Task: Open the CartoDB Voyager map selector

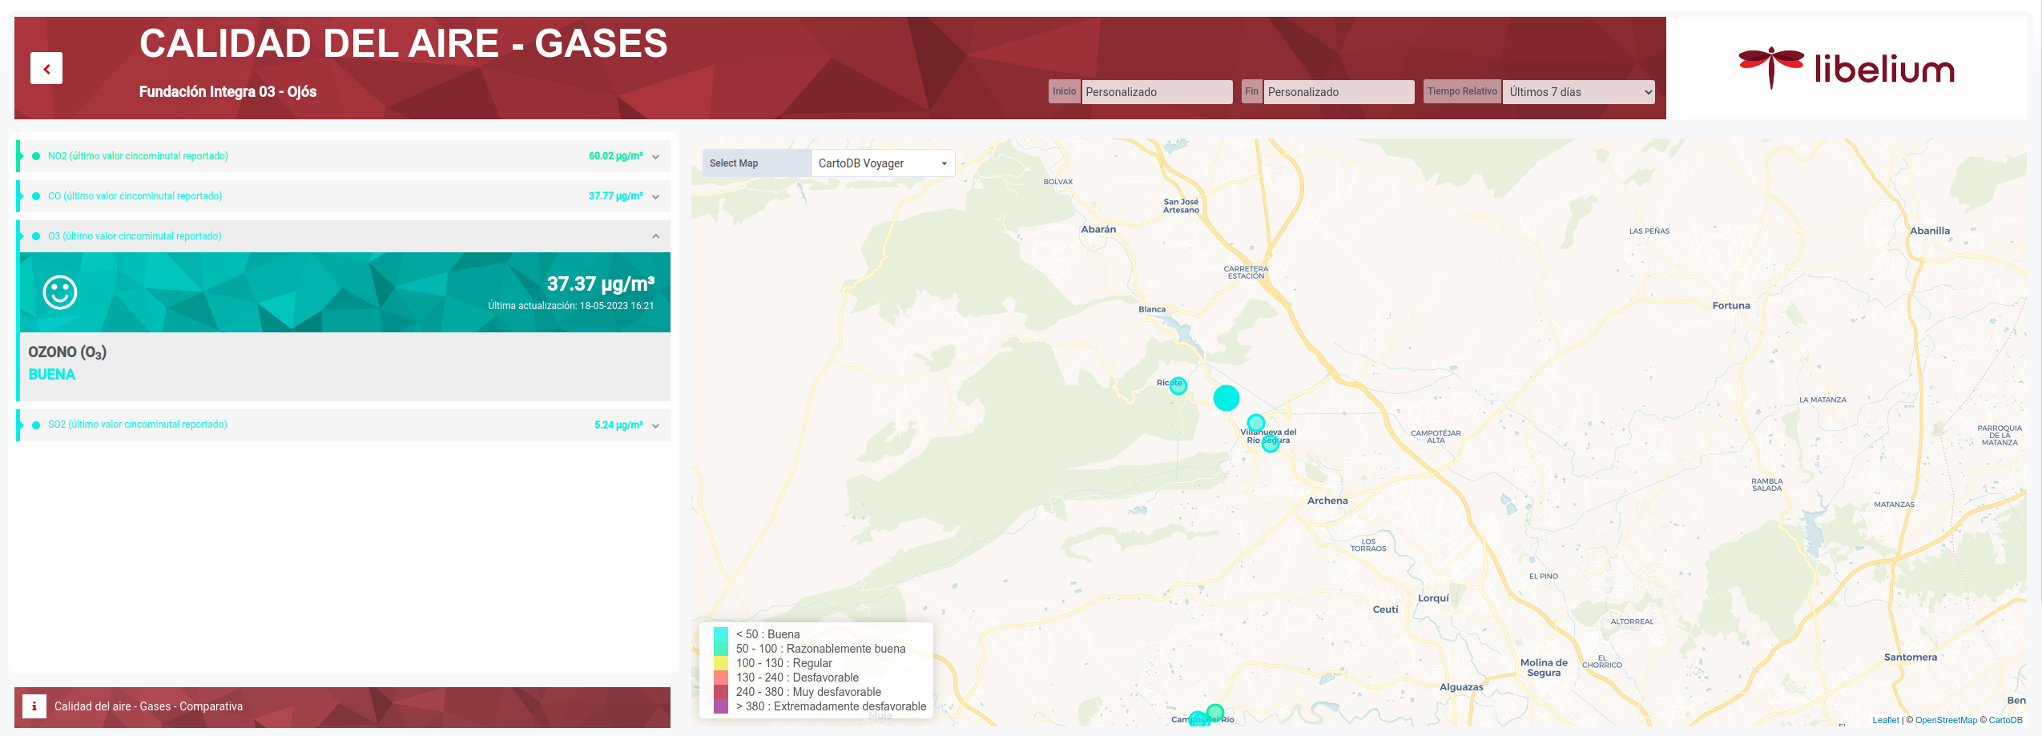Action: pos(883,163)
